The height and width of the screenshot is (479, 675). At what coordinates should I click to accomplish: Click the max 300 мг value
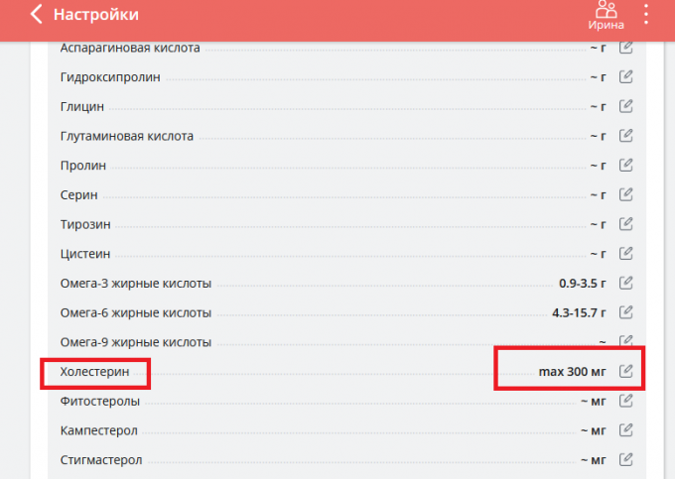click(x=572, y=372)
